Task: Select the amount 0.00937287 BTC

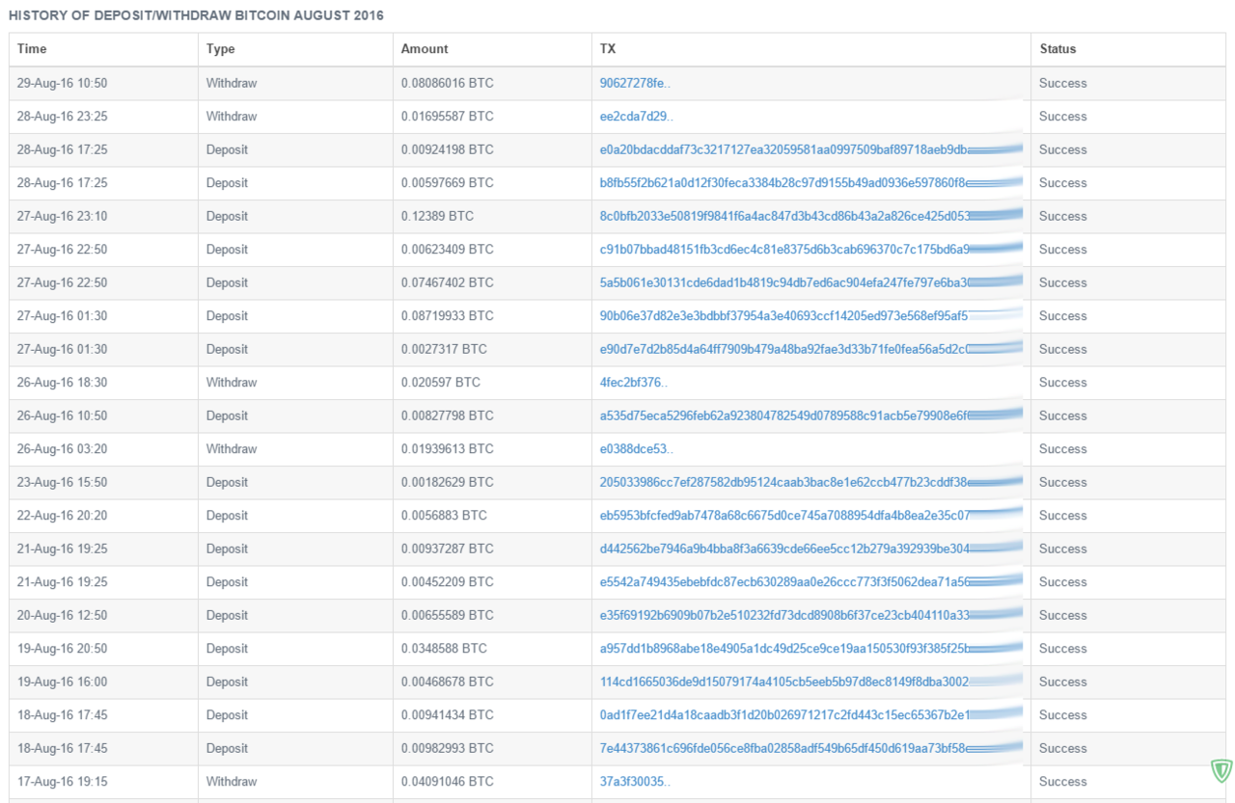Action: tap(447, 549)
